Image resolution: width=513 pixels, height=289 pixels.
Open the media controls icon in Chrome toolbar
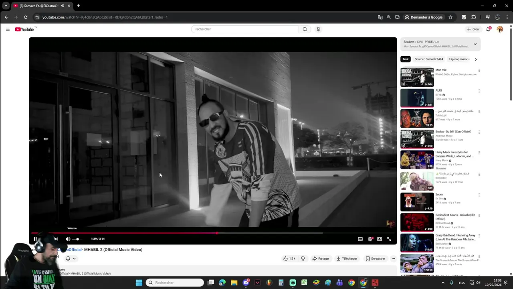[x=488, y=17]
